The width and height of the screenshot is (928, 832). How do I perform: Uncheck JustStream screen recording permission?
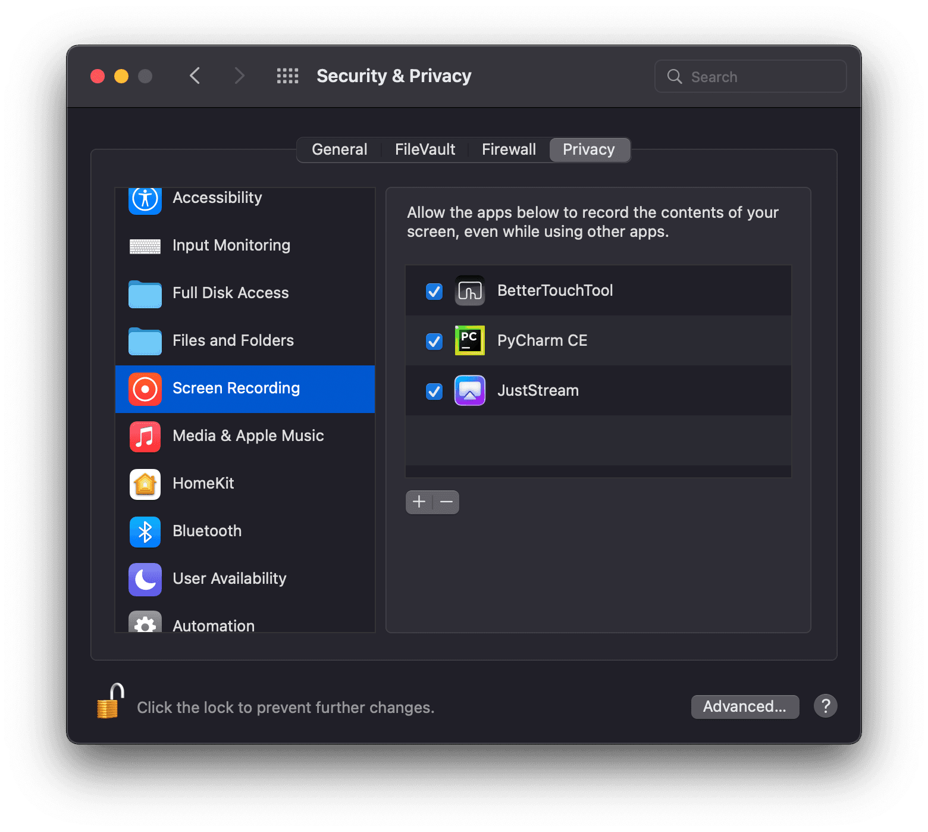pyautogui.click(x=434, y=392)
